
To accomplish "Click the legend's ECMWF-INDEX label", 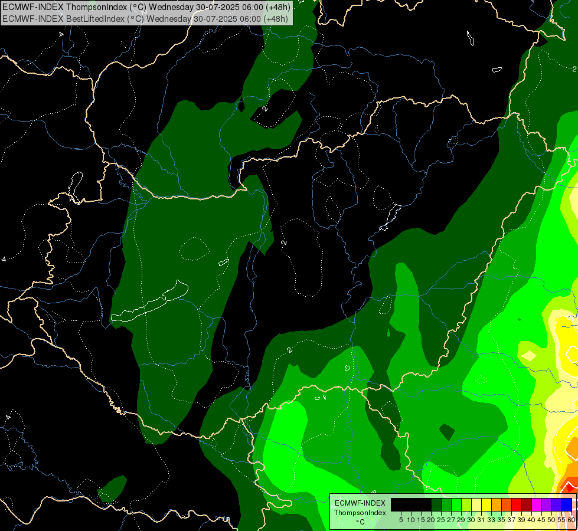I will (x=360, y=503).
